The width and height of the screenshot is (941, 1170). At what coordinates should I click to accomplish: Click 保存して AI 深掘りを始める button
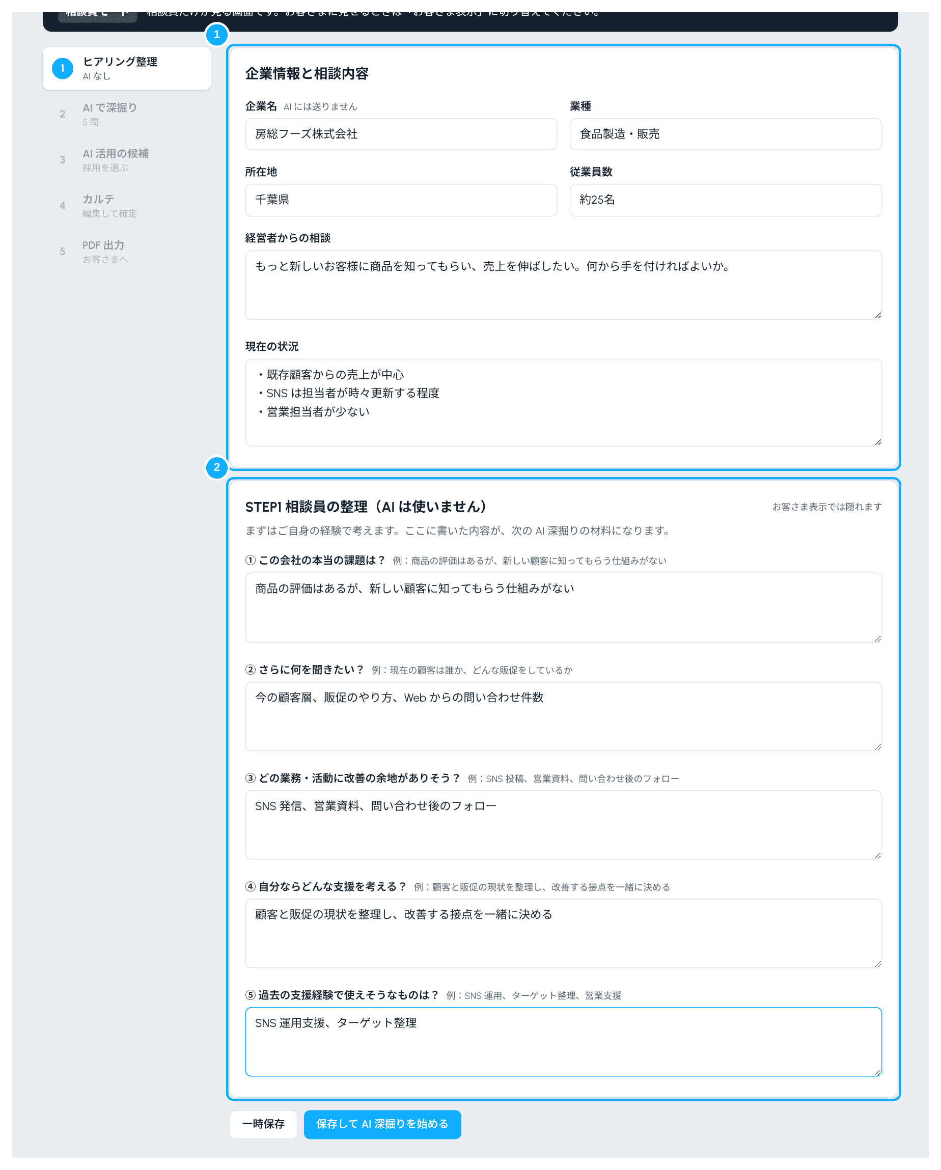pos(382,1124)
